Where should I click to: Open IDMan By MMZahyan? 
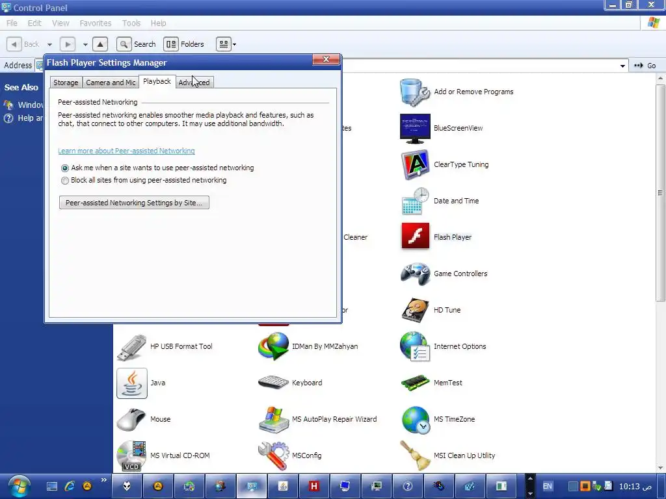click(x=308, y=347)
